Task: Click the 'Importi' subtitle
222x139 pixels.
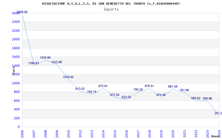Action: click(x=111, y=9)
